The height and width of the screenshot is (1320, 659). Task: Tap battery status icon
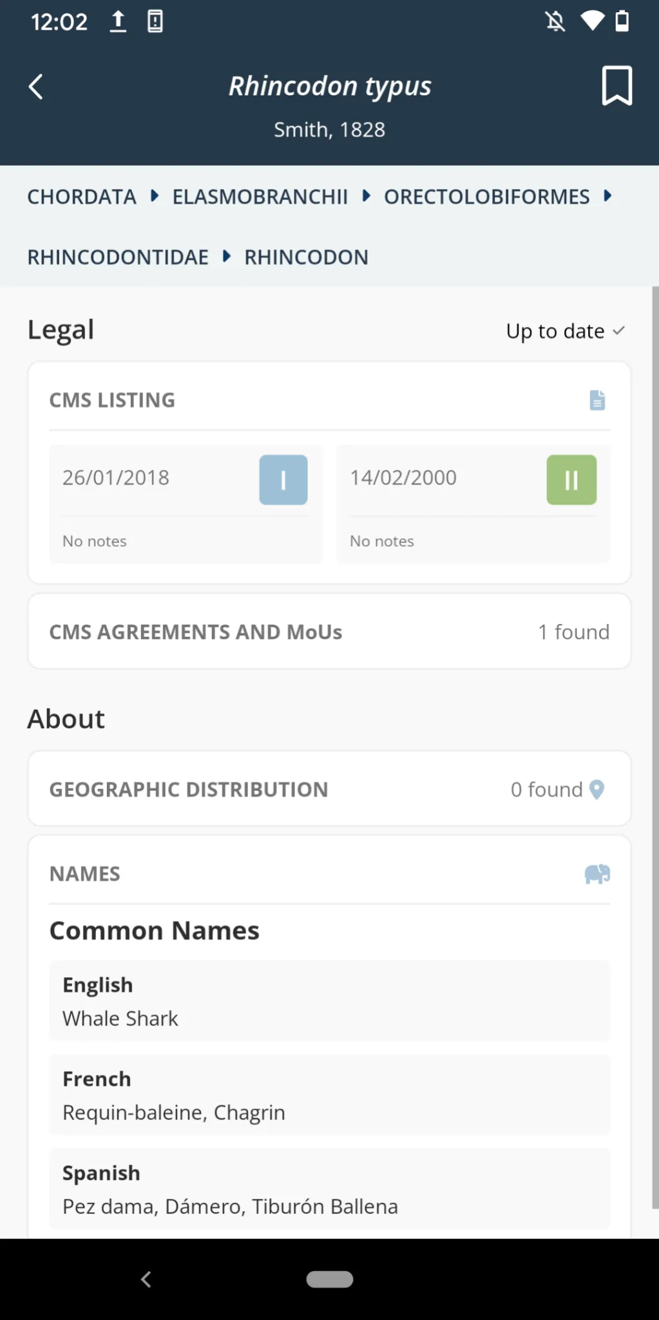pyautogui.click(x=622, y=21)
